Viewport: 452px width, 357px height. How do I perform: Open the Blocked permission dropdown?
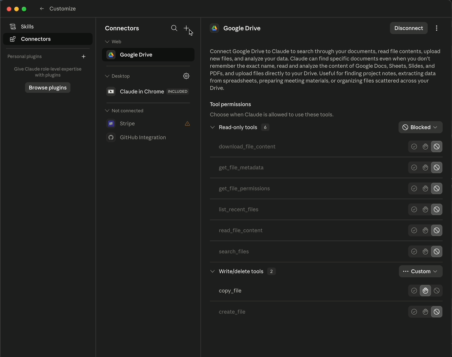[x=420, y=127]
